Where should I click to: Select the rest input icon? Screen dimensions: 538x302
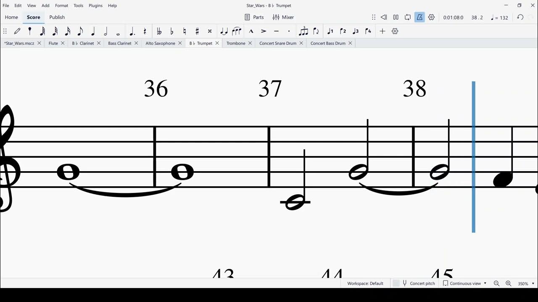145,31
